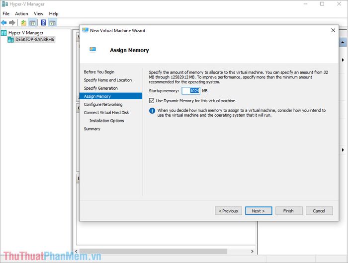Click the Help question mark toolbar icon

44,23
